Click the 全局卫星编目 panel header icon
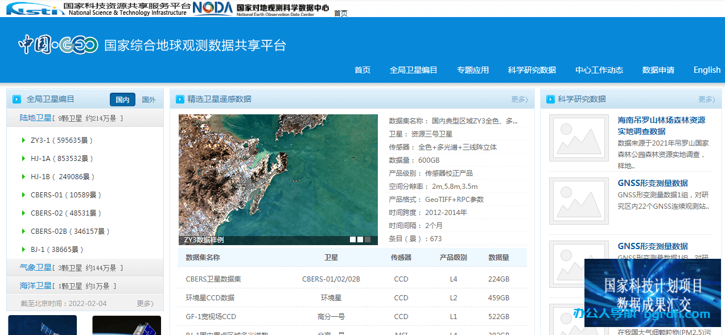This screenshot has width=725, height=335. (16, 99)
